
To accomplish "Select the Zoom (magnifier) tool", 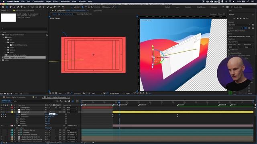I will point(14,7).
